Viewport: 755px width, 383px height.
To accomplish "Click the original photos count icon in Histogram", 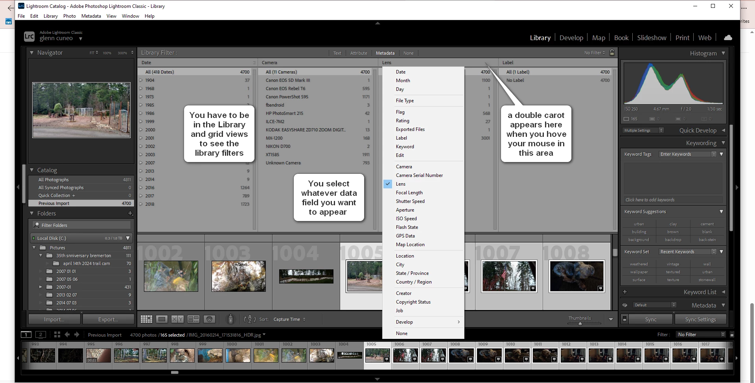I will click(x=626, y=119).
